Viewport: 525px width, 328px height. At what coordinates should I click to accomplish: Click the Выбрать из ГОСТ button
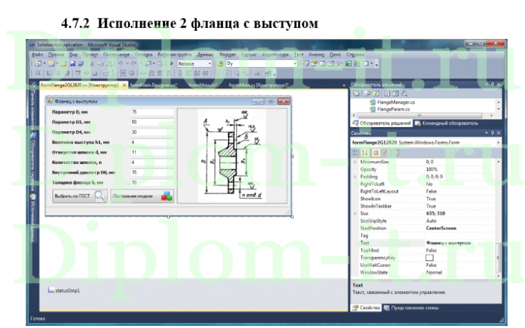80,196
